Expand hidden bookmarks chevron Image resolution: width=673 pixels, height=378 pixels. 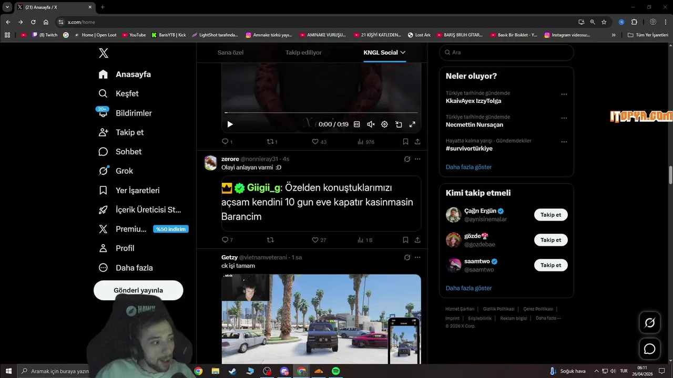coord(614,35)
